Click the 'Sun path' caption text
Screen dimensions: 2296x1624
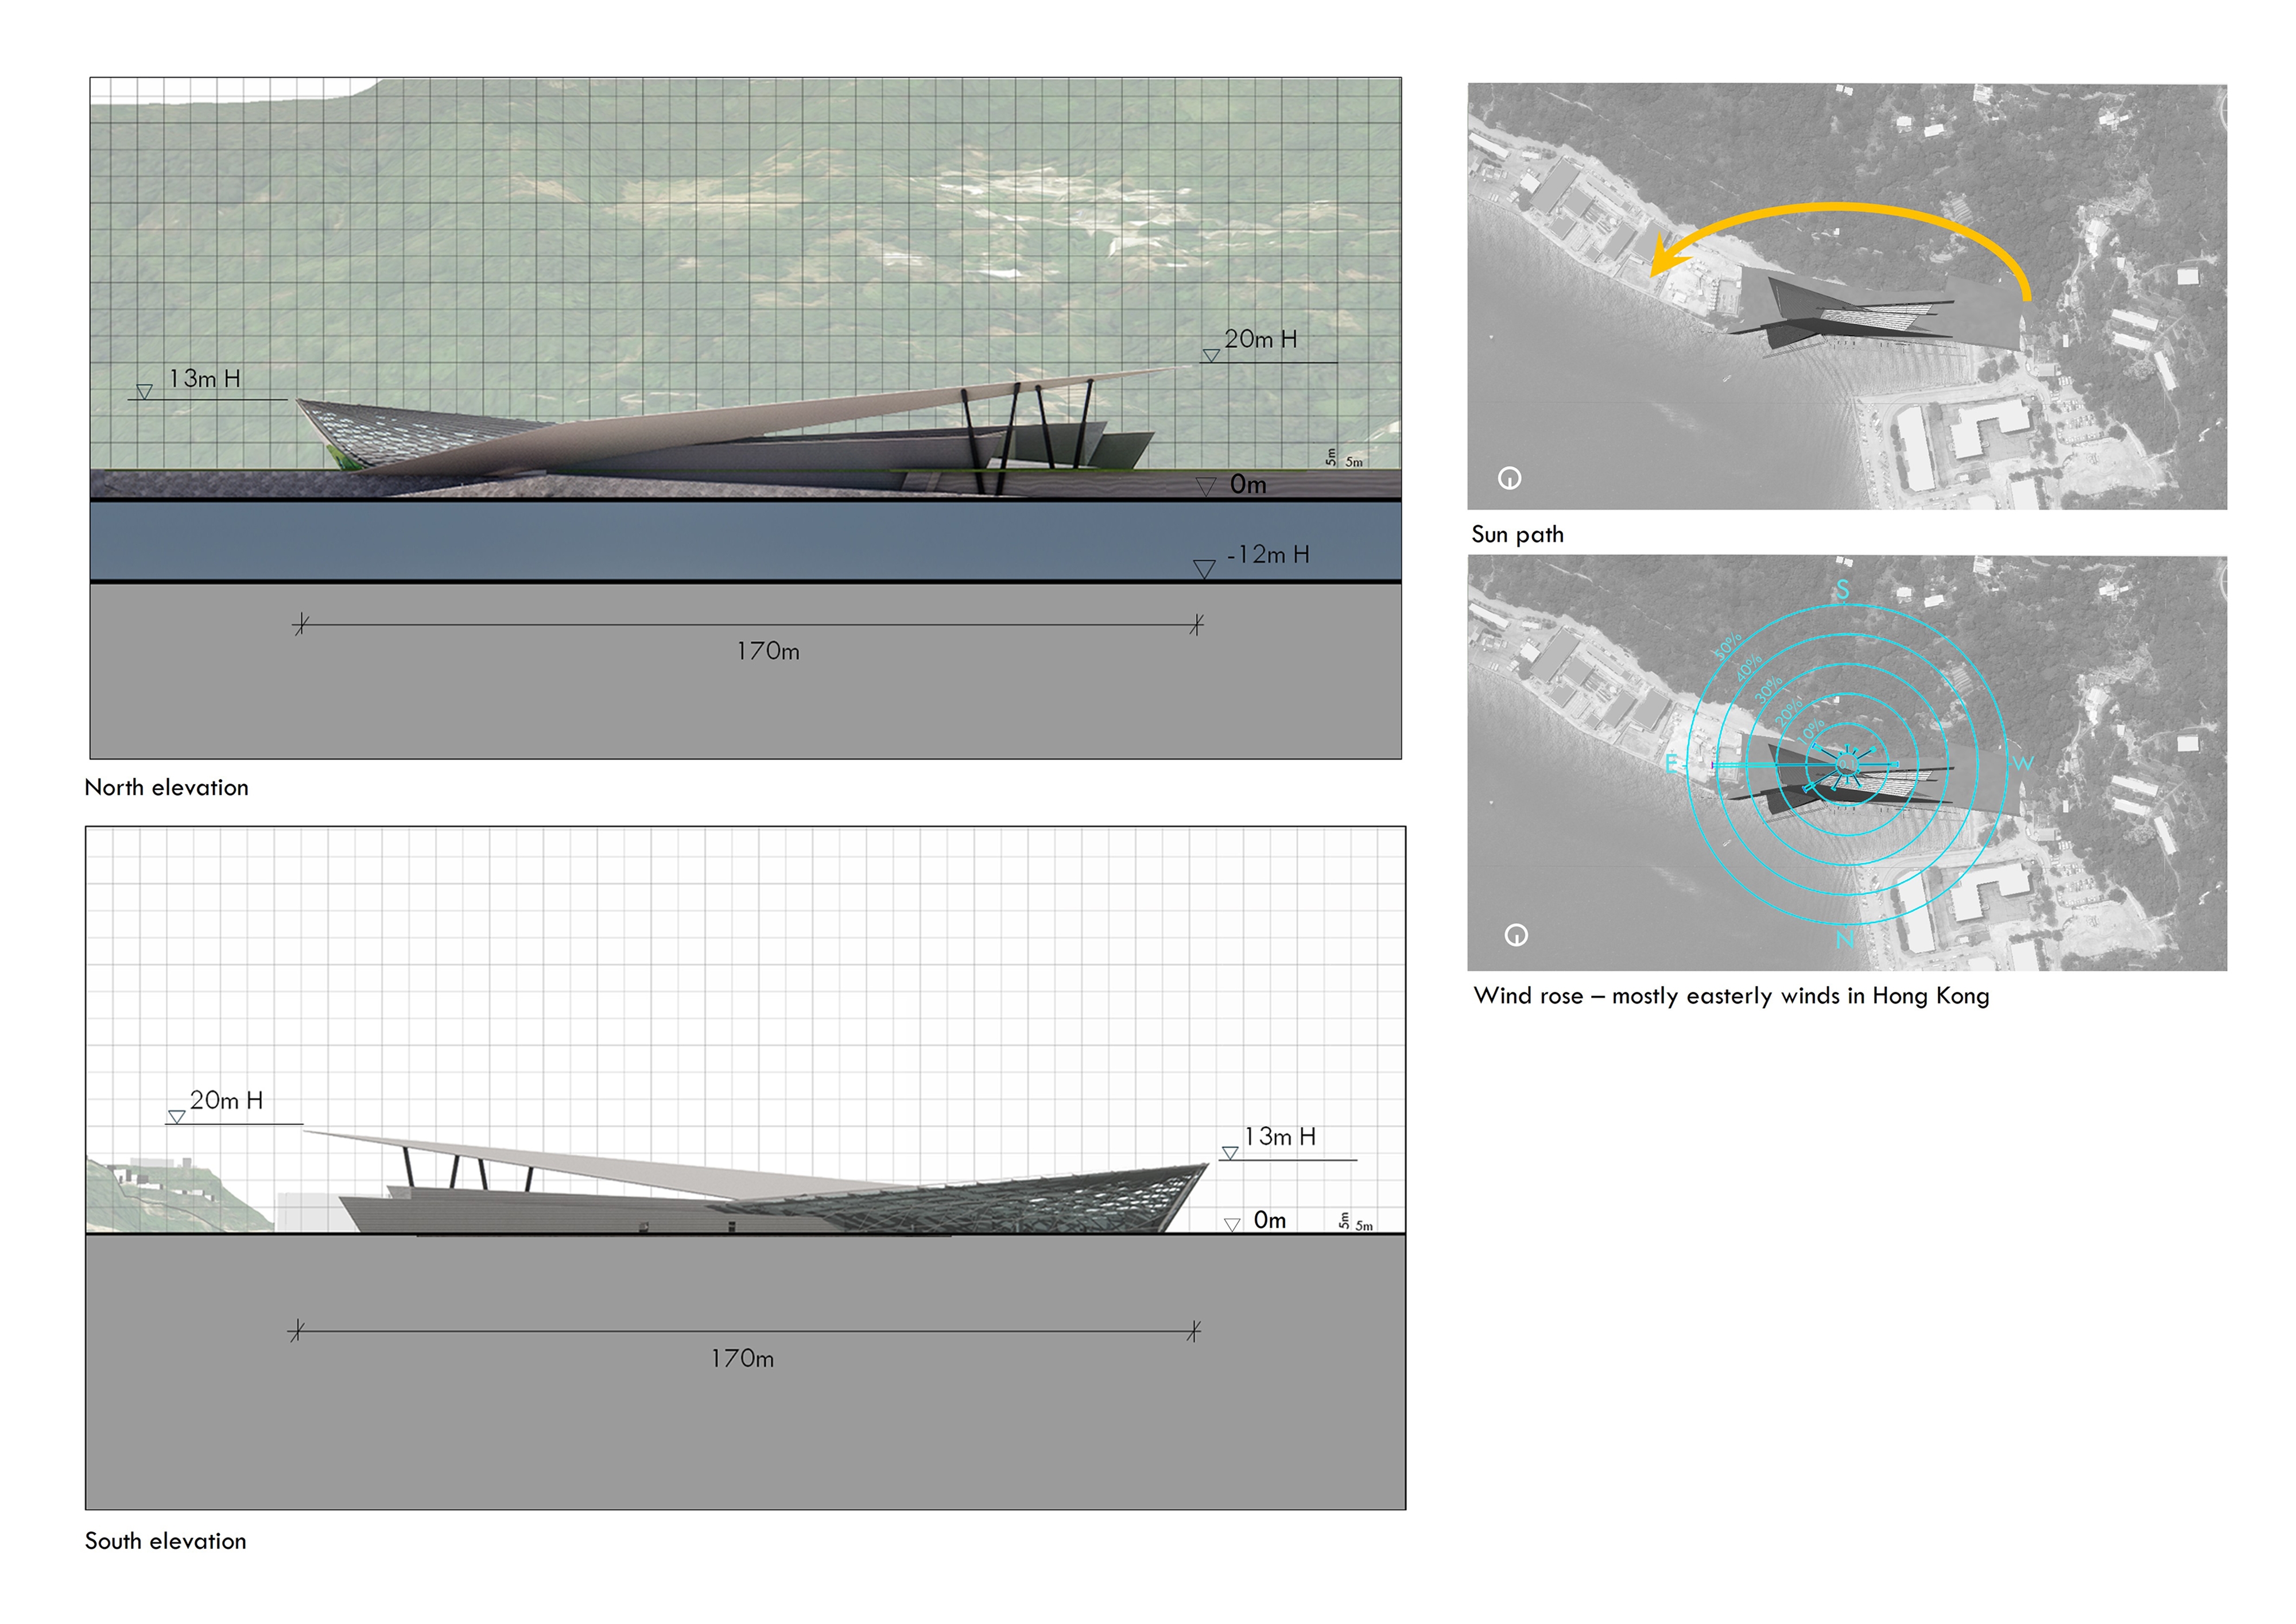(x=1517, y=535)
